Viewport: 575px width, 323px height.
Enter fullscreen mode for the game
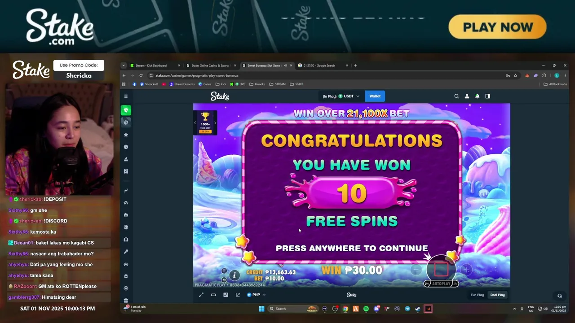pyautogui.click(x=201, y=295)
